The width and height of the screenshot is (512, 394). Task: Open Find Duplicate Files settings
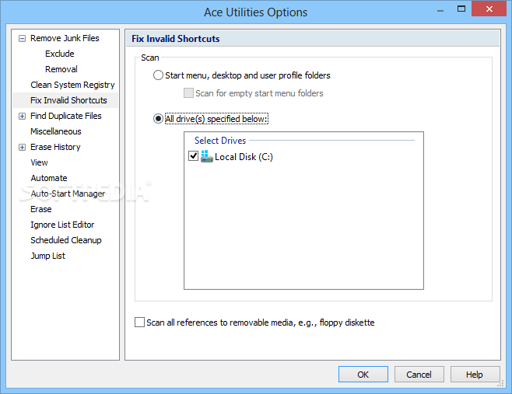click(x=66, y=116)
